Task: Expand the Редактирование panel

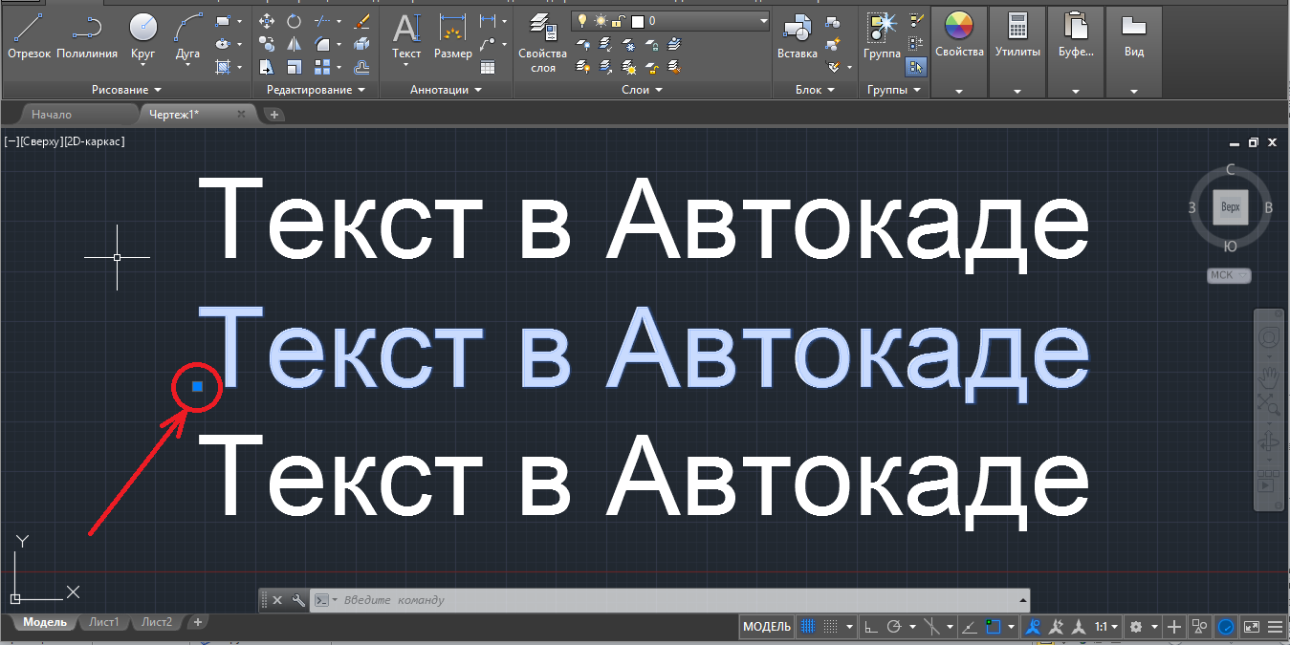Action: pos(316,90)
